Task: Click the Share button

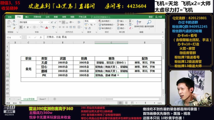Action: point(159,17)
